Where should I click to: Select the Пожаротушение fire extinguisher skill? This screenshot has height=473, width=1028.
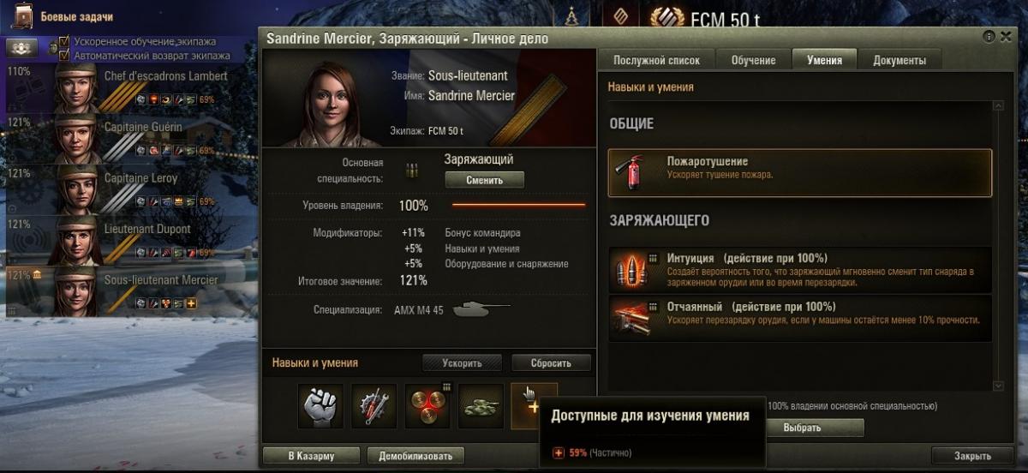click(800, 173)
